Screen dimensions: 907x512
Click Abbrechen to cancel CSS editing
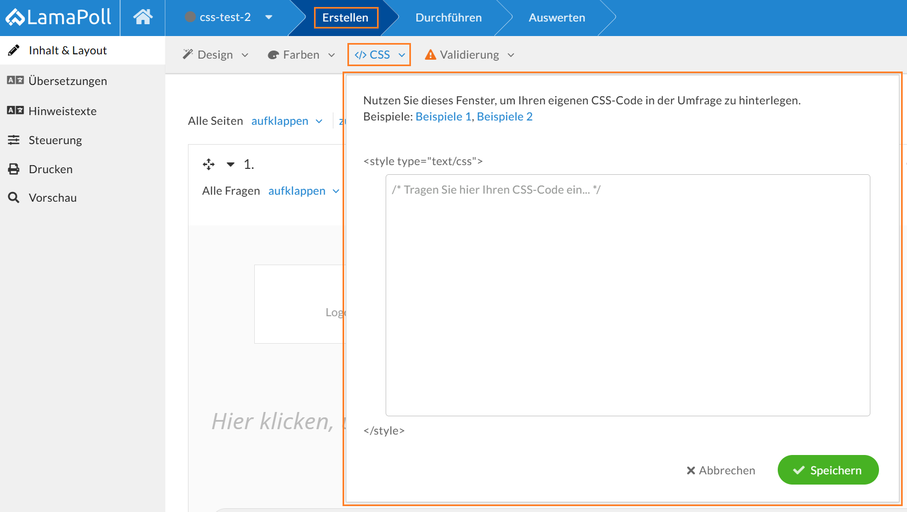(721, 471)
